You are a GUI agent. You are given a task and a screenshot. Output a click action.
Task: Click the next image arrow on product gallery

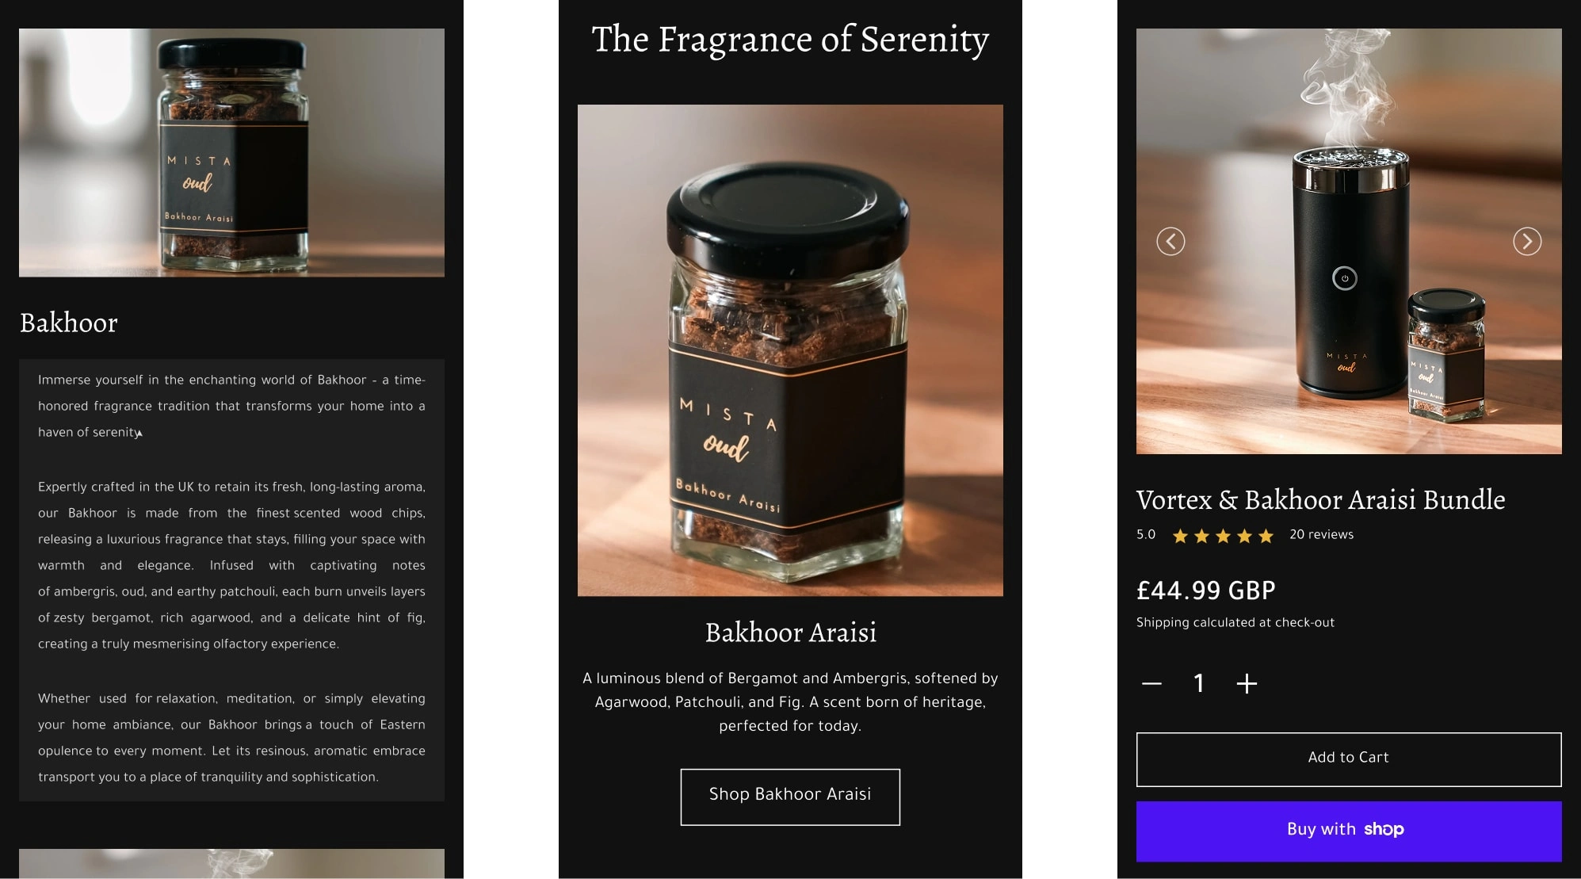coord(1527,241)
